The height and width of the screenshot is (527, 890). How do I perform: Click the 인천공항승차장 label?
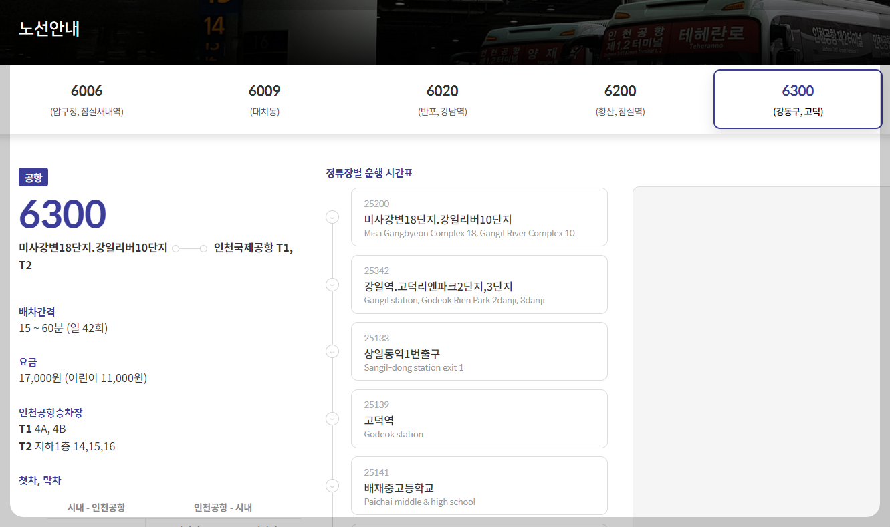click(51, 413)
